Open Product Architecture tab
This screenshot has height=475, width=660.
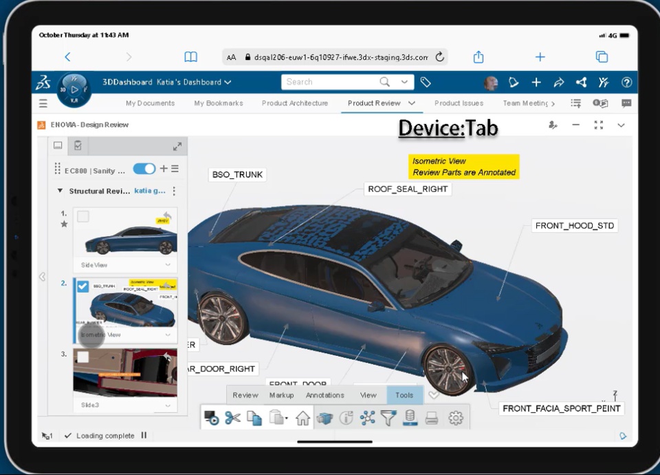click(295, 103)
